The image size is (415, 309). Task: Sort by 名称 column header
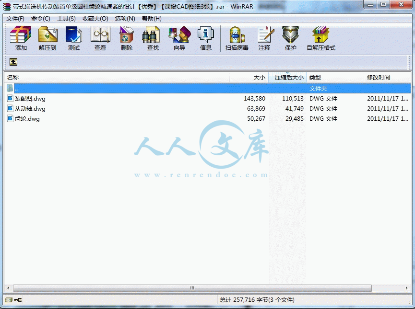tap(117, 78)
